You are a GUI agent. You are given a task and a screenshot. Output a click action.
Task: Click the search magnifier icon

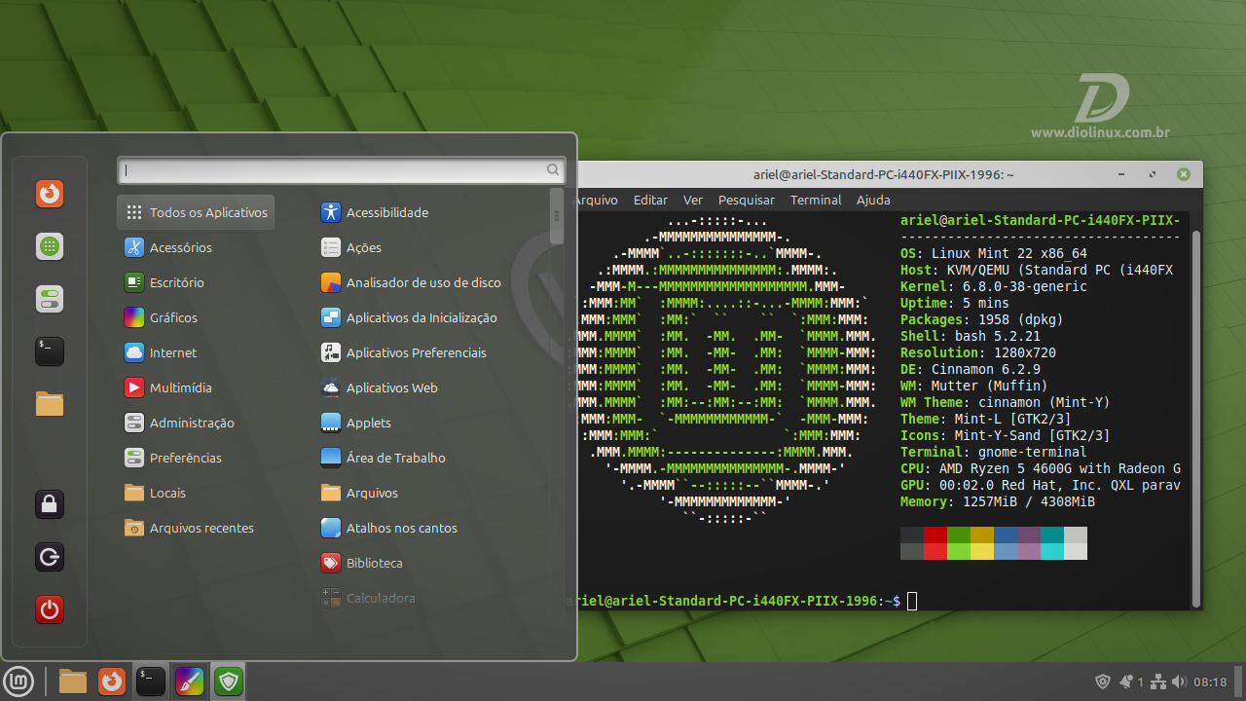[x=553, y=170]
